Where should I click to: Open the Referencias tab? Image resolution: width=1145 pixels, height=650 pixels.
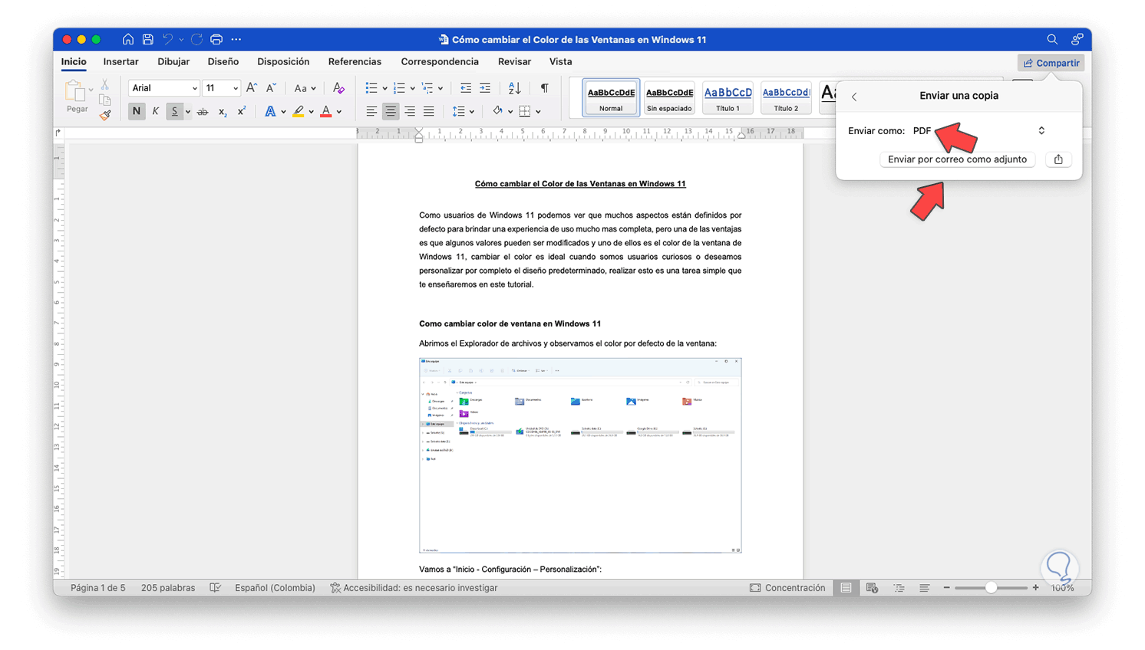pos(355,61)
